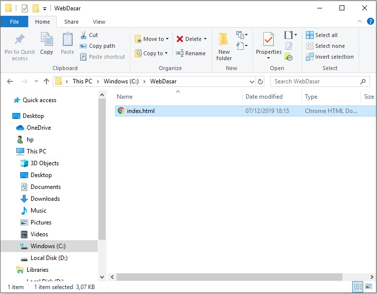Viewport: 377px width, 294px height.
Task: Open the View ribbon tab
Action: [99, 22]
